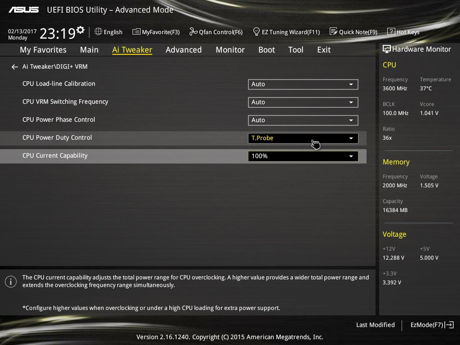Image resolution: width=460 pixels, height=345 pixels.
Task: Click the clock time 23:19
Action: pyautogui.click(x=57, y=33)
